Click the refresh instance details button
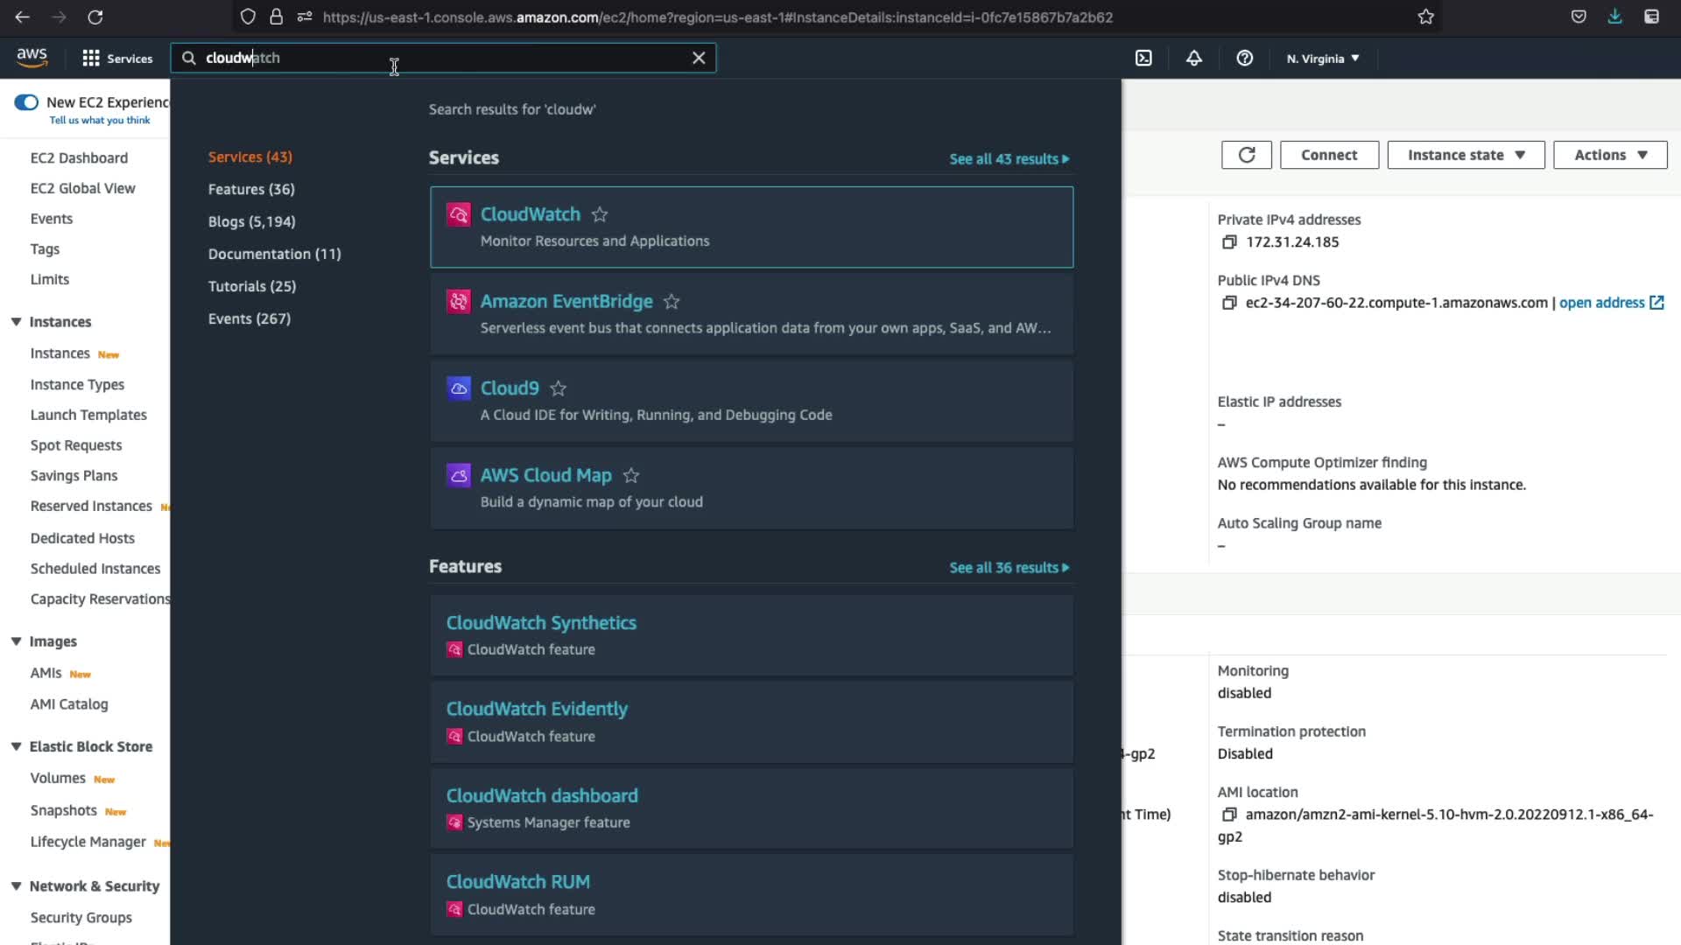 click(x=1246, y=155)
